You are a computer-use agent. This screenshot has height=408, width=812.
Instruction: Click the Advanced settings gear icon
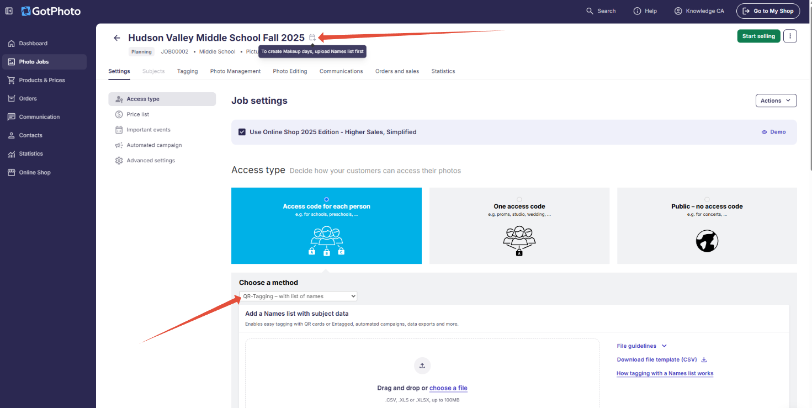click(x=119, y=161)
